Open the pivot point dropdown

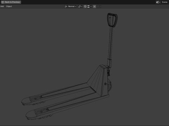pos(80,7)
